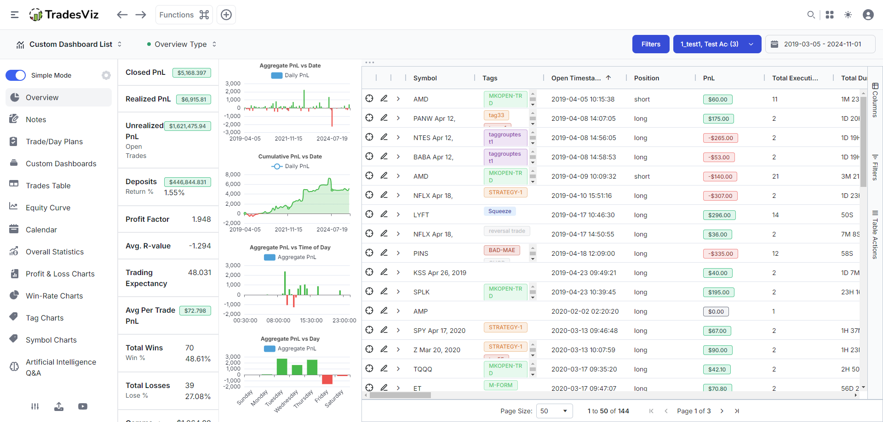Click the crosshair icon on the AMD 2019-04-05 row
The image size is (883, 422).
click(369, 98)
